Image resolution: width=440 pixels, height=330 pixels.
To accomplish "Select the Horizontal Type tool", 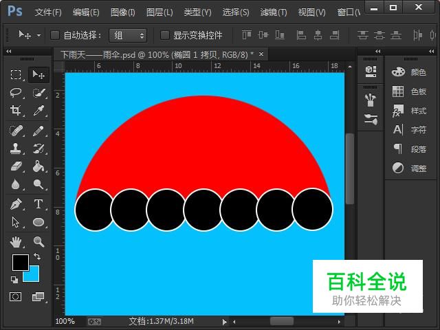I will pyautogui.click(x=38, y=204).
